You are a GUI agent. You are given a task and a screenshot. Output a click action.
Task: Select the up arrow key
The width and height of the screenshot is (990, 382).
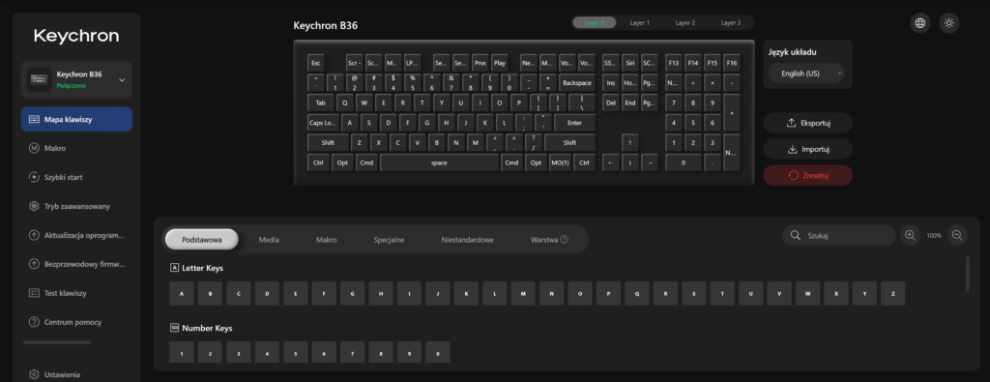coord(629,143)
